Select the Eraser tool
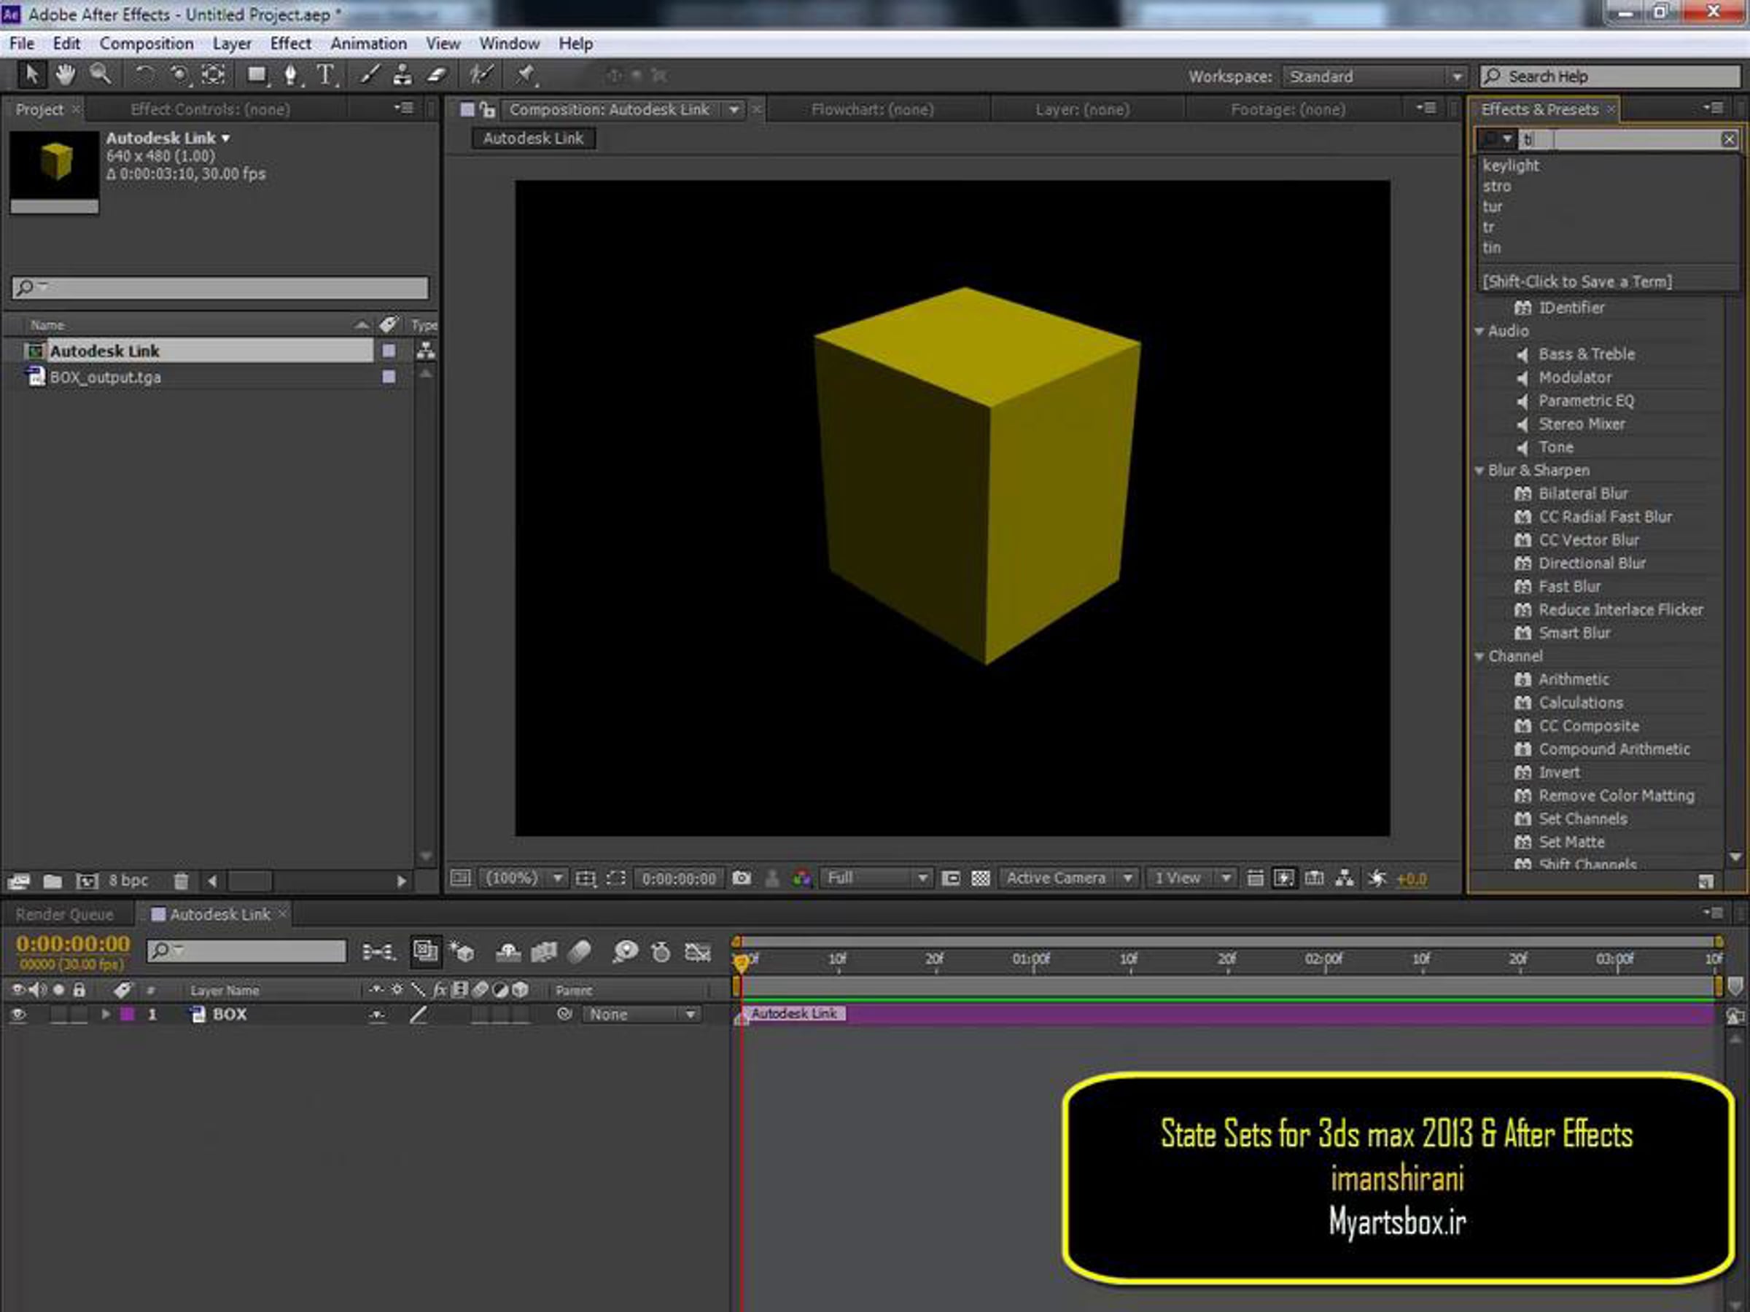Screen dimensions: 1750x1312 click(437, 75)
